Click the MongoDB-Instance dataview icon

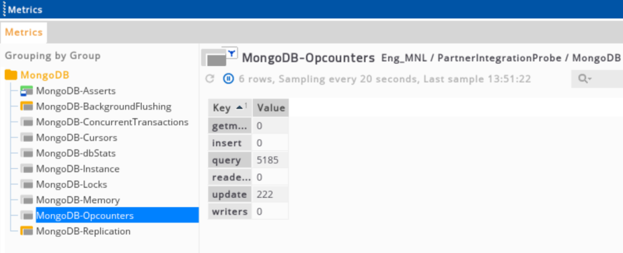point(27,169)
